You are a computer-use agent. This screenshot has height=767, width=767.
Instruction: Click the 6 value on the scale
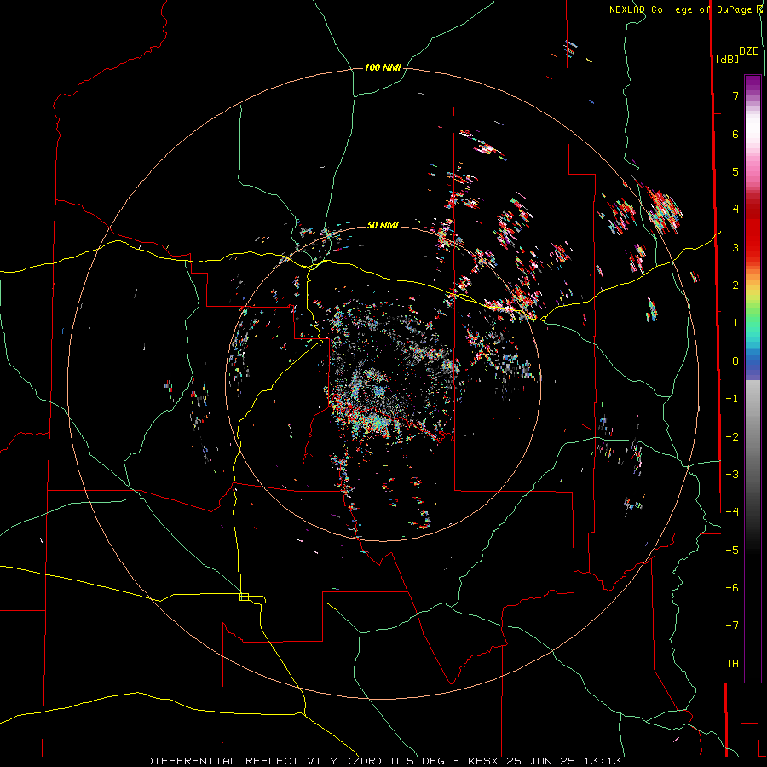pos(735,134)
